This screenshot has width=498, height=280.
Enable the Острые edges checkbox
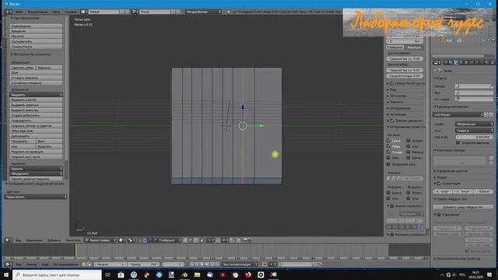click(409, 140)
